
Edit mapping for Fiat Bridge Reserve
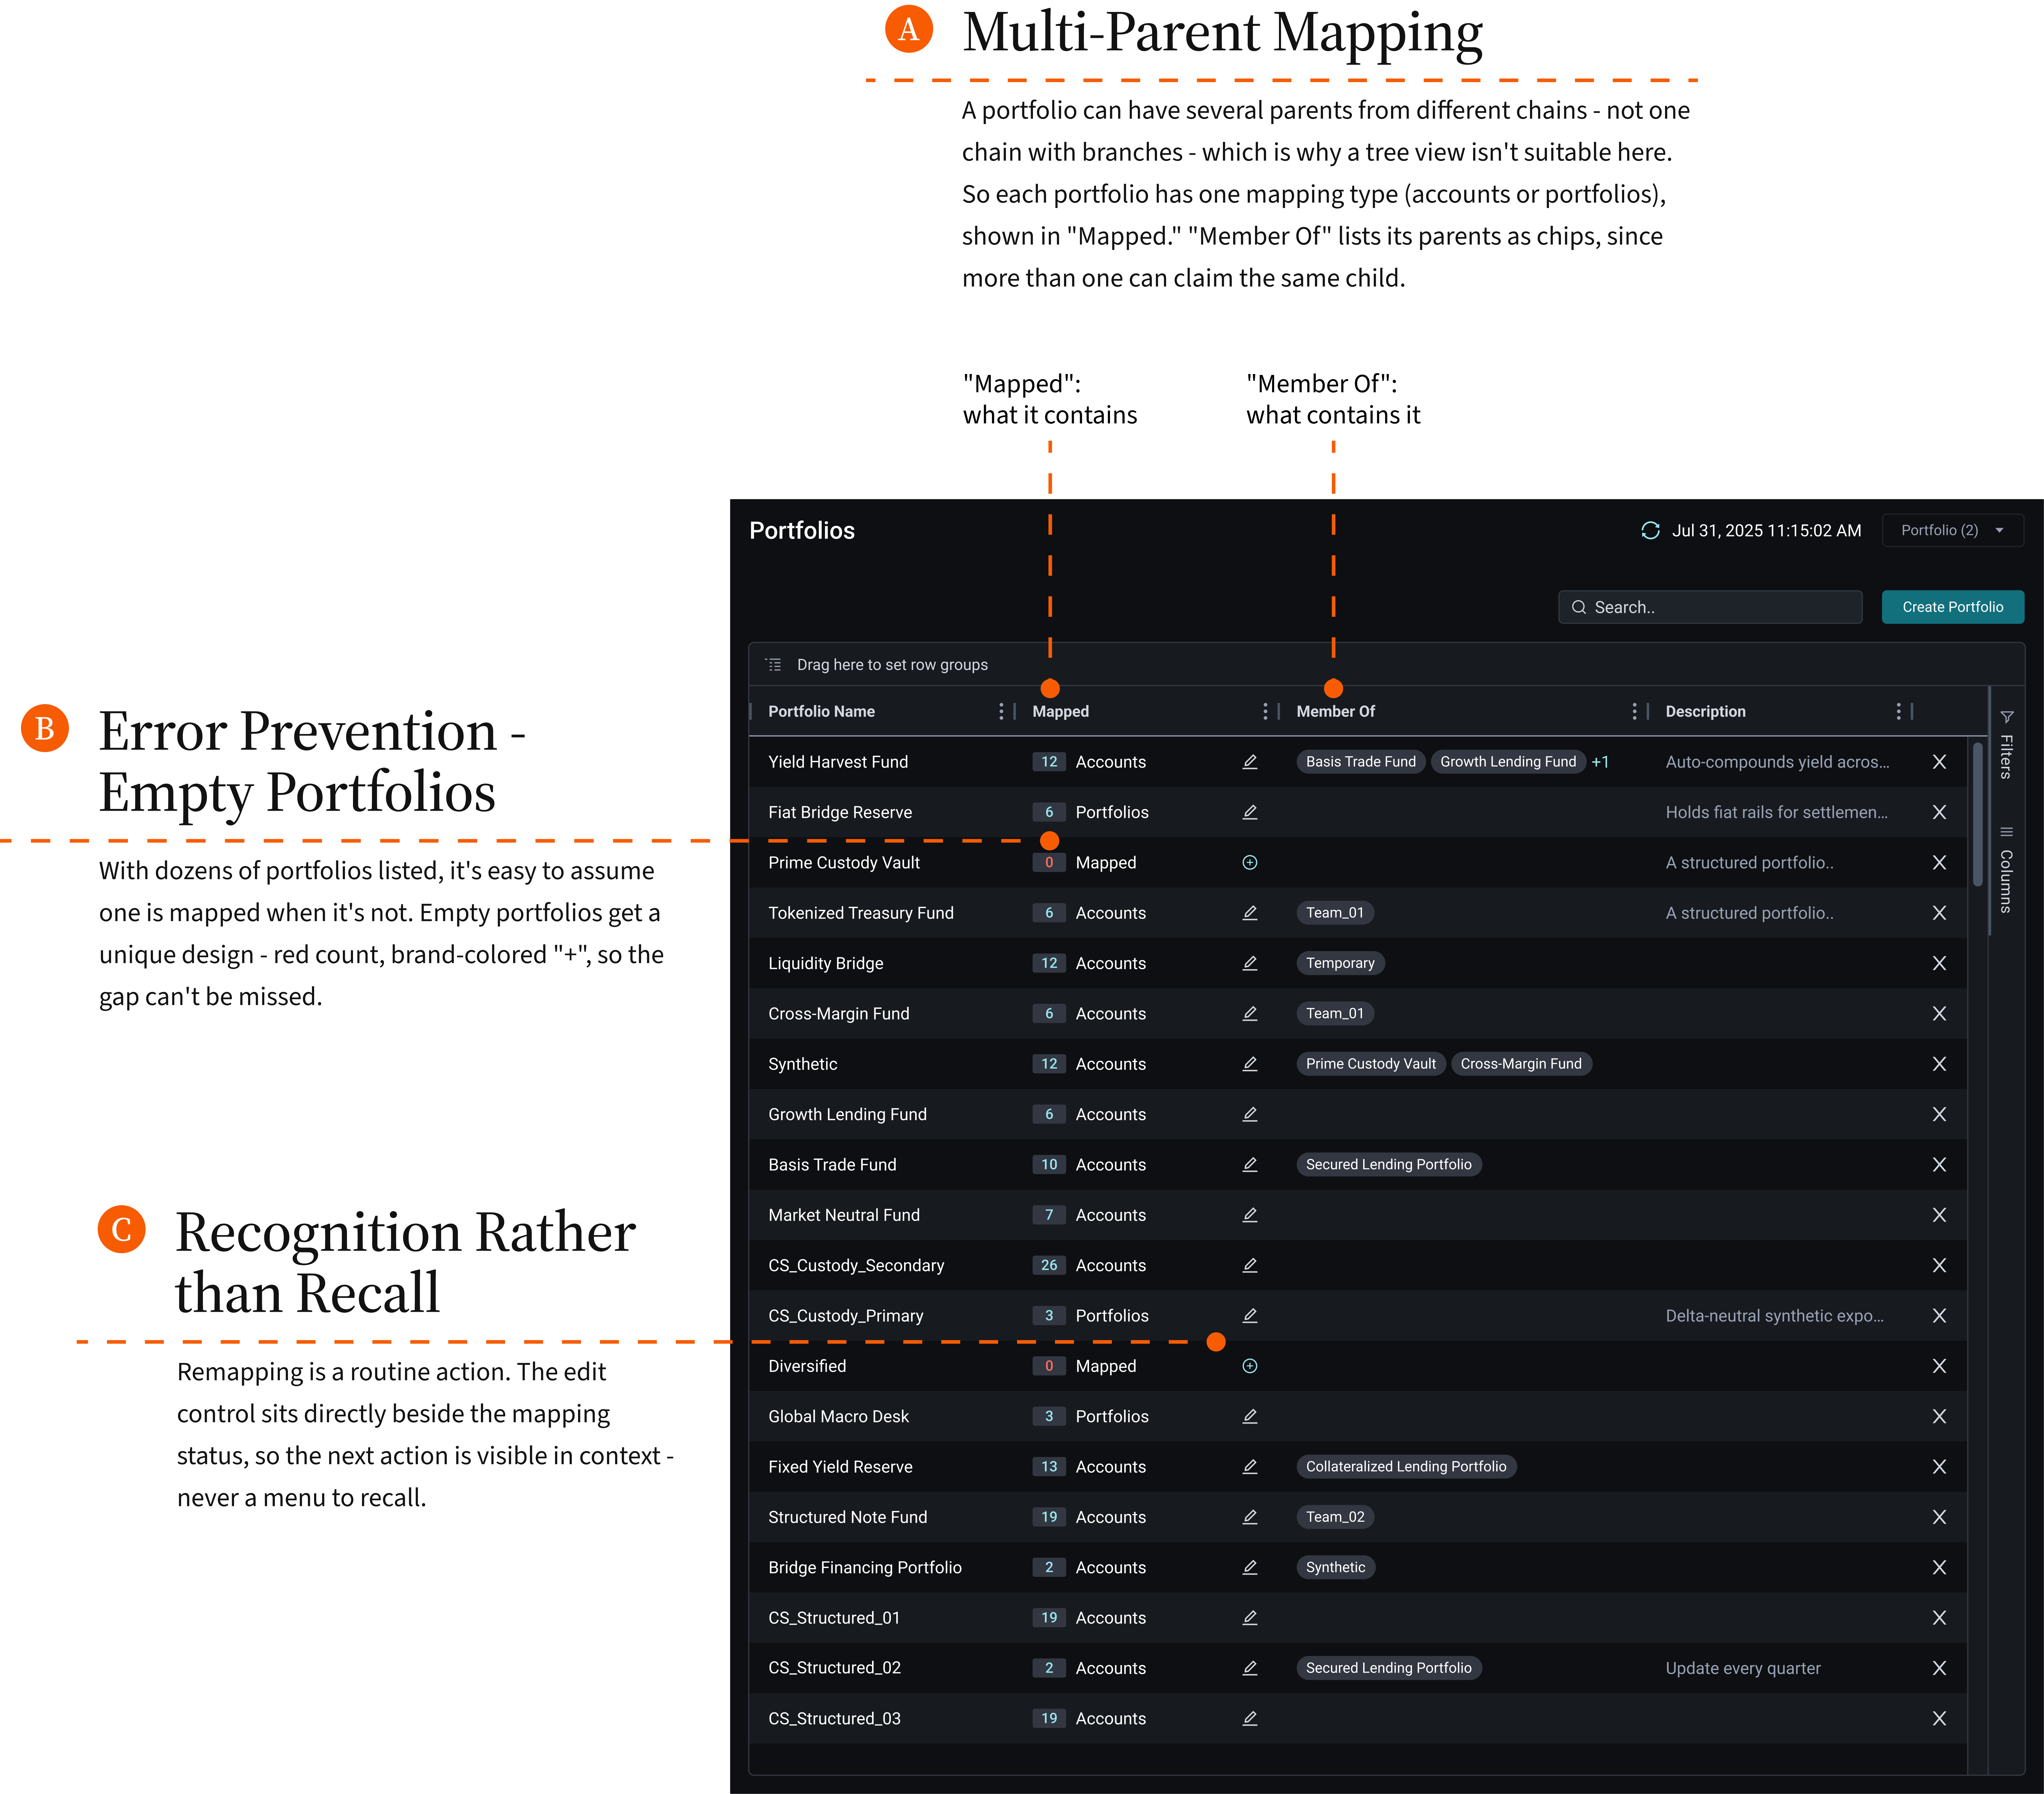pos(1250,812)
